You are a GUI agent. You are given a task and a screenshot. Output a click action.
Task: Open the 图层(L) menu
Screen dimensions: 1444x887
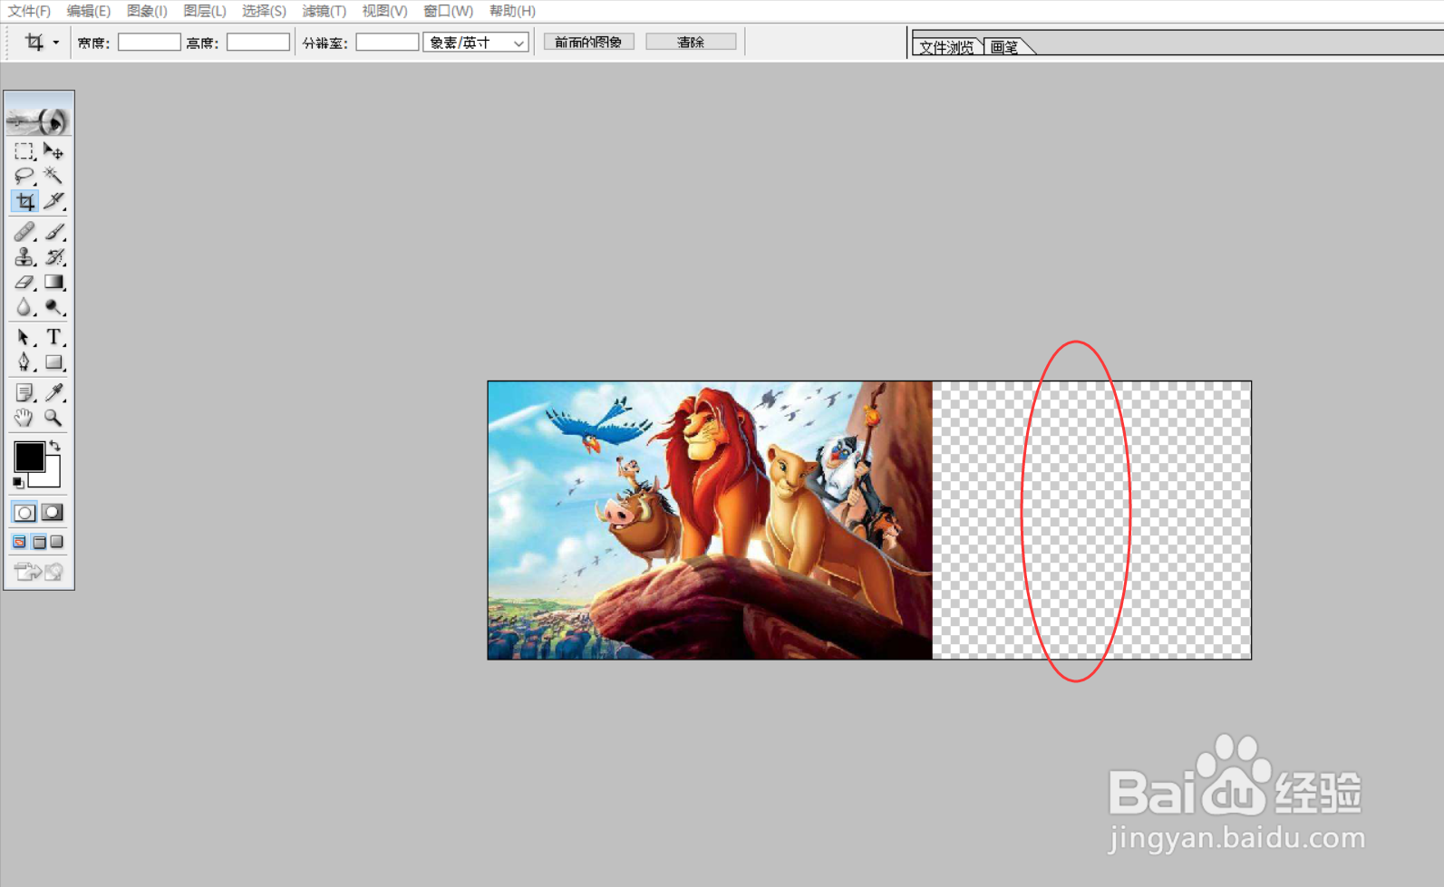click(x=205, y=11)
